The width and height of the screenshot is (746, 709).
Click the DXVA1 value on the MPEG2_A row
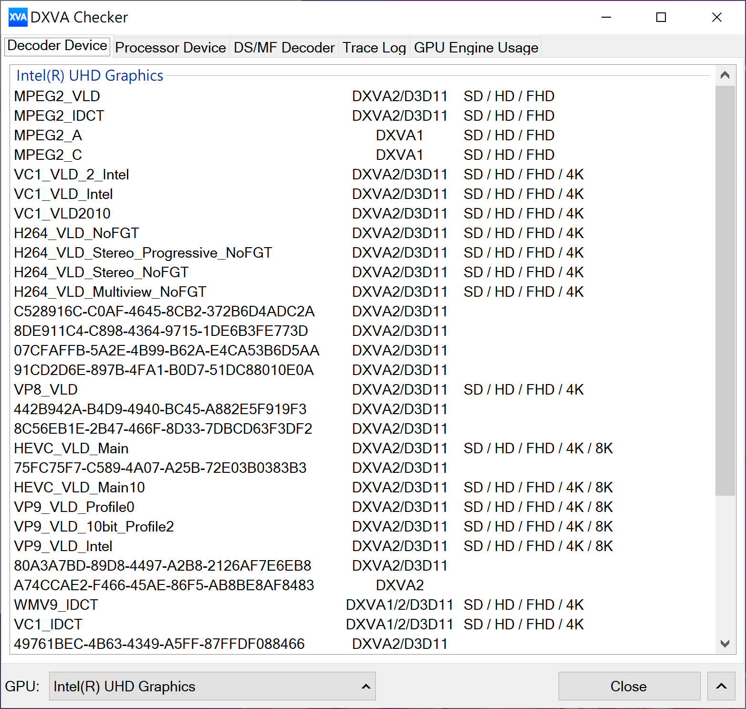point(400,135)
